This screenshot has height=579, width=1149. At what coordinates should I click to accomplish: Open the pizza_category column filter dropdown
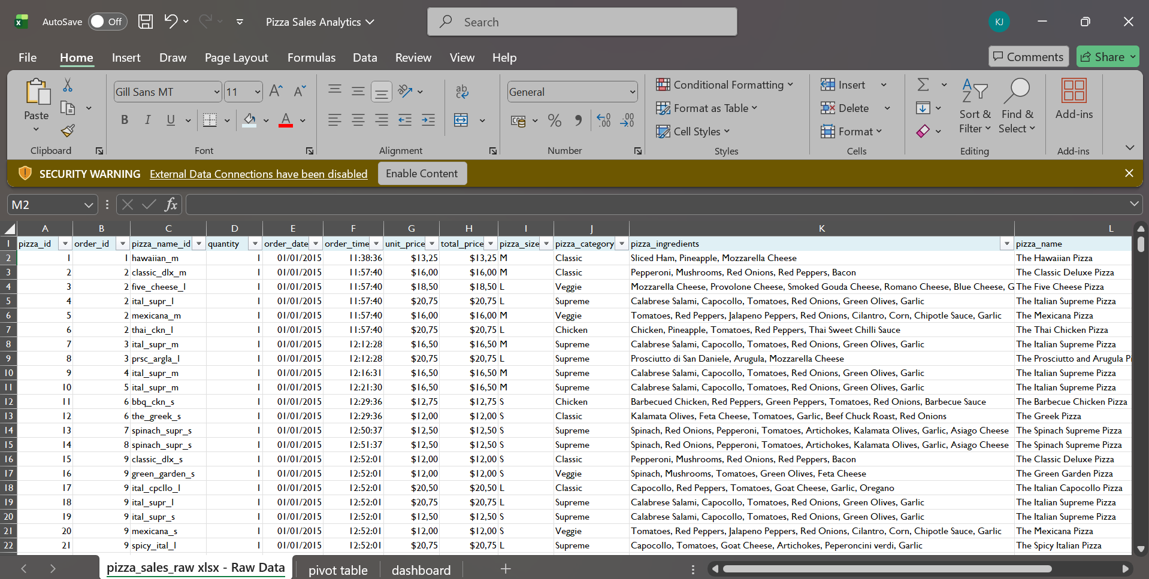pyautogui.click(x=622, y=244)
